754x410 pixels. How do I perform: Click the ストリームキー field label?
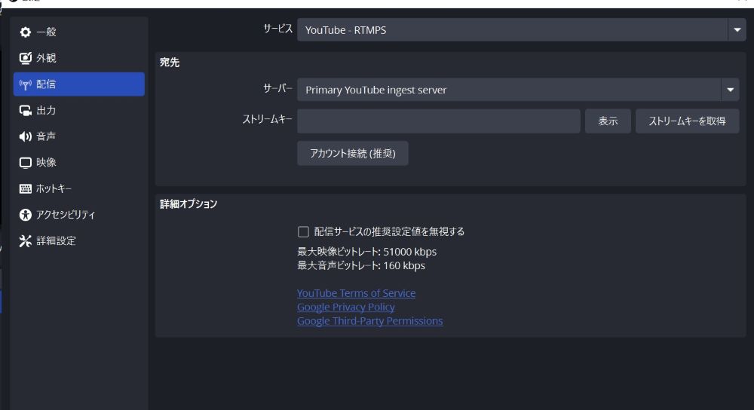268,119
